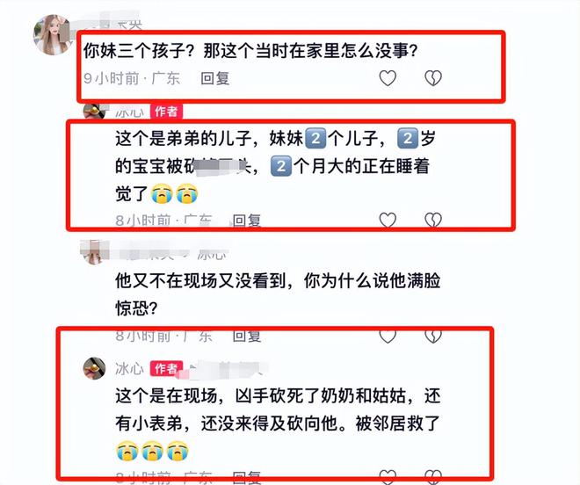Tap broken heart on reply '这个是在现场'
The image size is (580, 485).
tap(433, 477)
